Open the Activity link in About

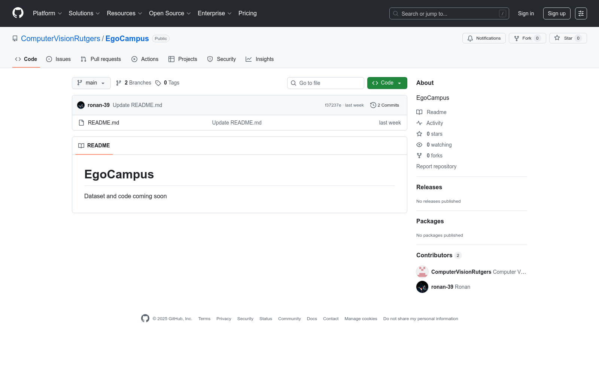(430, 123)
